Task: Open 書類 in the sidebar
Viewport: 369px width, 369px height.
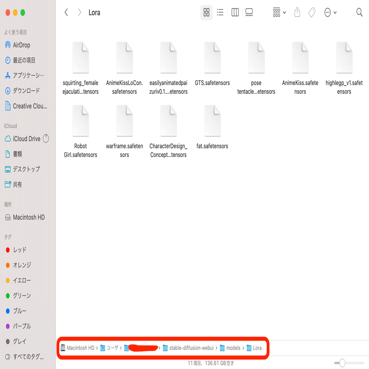Action: 14,154
